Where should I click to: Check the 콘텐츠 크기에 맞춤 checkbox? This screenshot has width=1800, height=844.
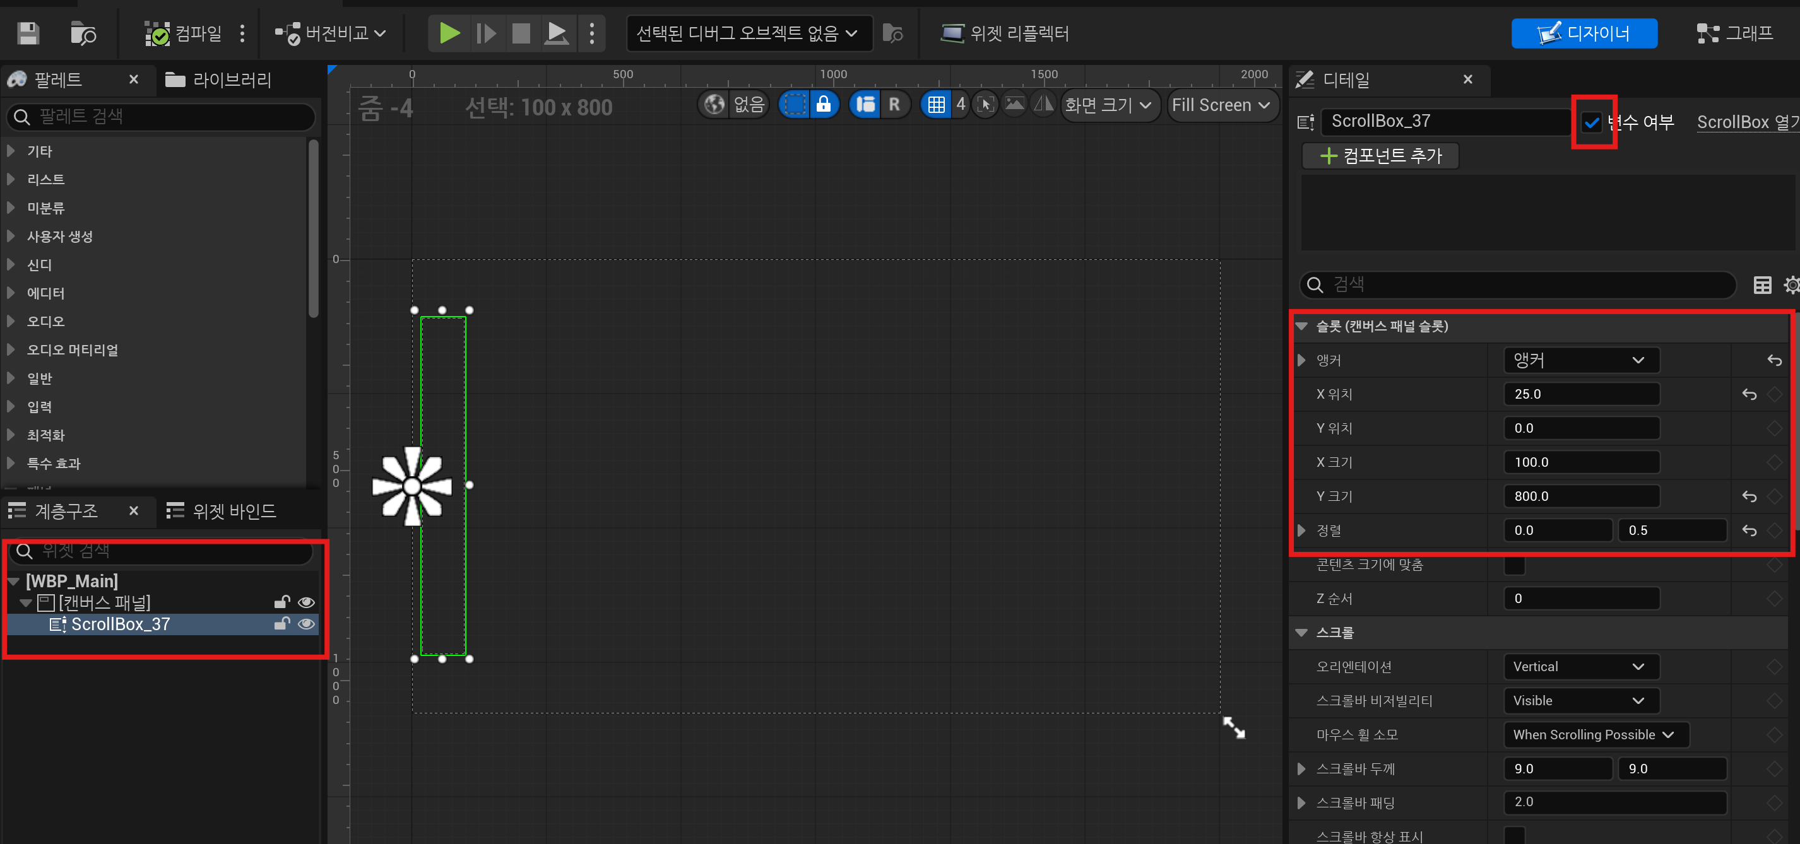tap(1514, 564)
